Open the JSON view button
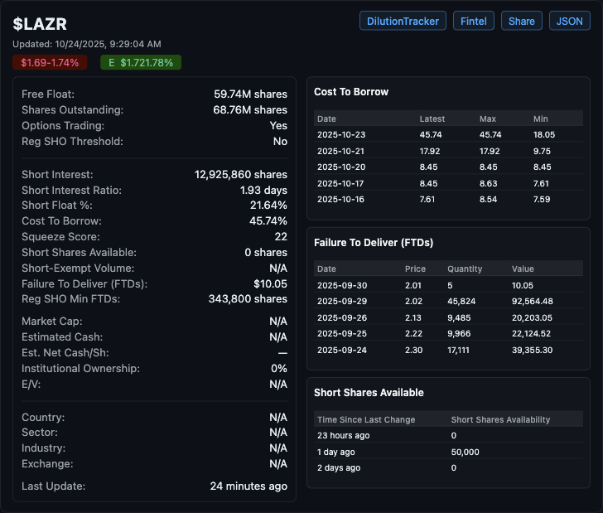The width and height of the screenshot is (603, 513). coord(570,21)
